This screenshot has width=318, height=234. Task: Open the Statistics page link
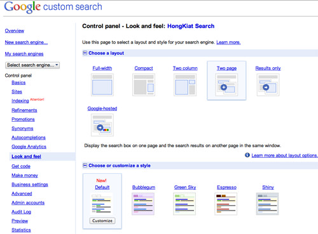click(x=21, y=230)
